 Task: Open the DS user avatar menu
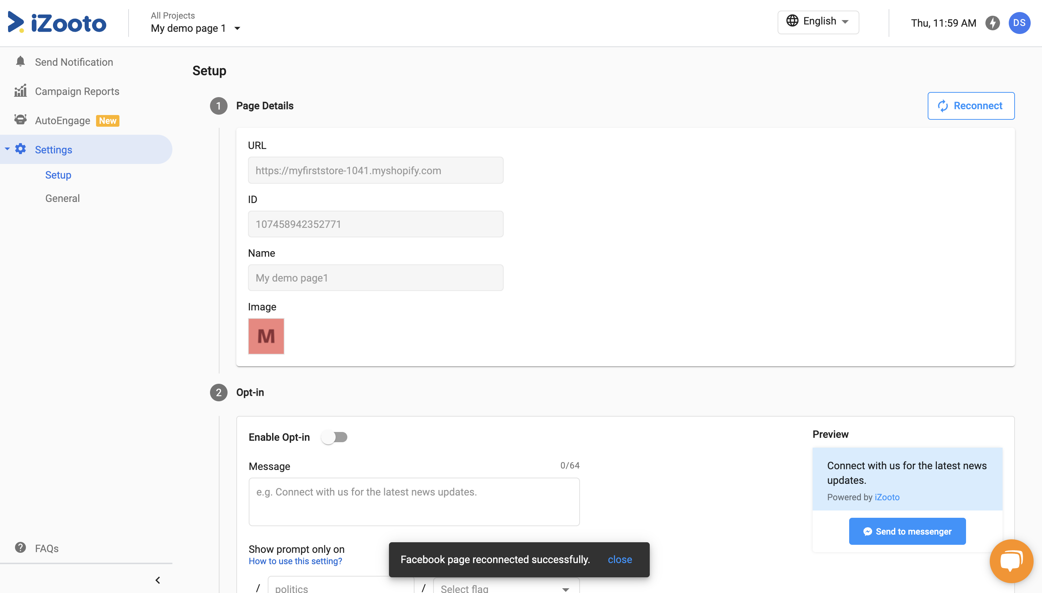[1019, 23]
